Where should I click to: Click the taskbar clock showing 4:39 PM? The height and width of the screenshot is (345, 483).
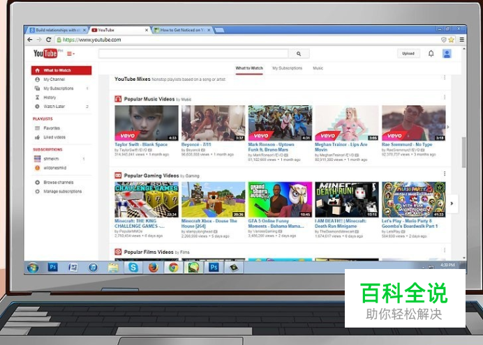[x=447, y=265]
